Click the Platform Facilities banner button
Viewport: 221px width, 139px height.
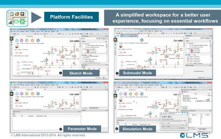(x=71, y=17)
